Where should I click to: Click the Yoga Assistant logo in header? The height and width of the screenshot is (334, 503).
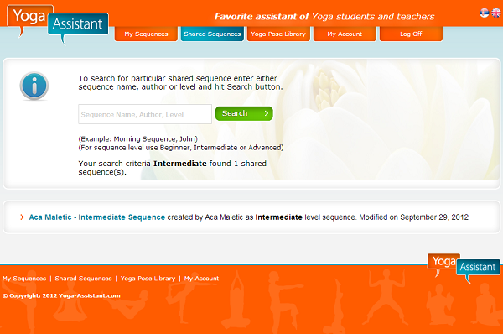click(x=58, y=24)
